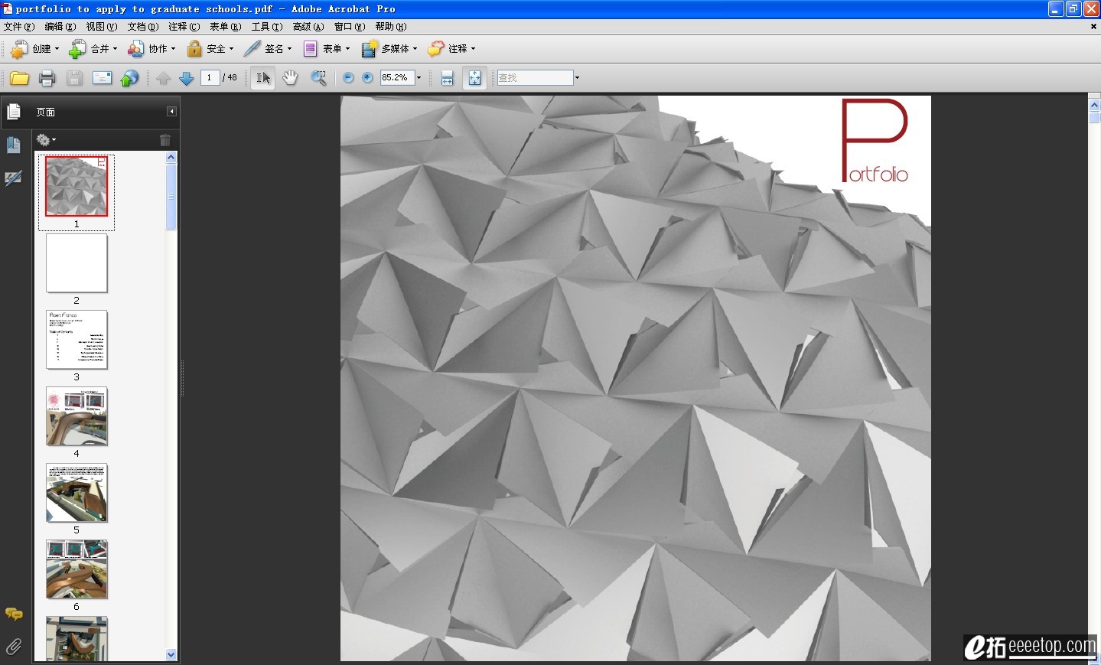Open the 高级 (Advanced) menu
This screenshot has height=665, width=1101.
pos(308,27)
